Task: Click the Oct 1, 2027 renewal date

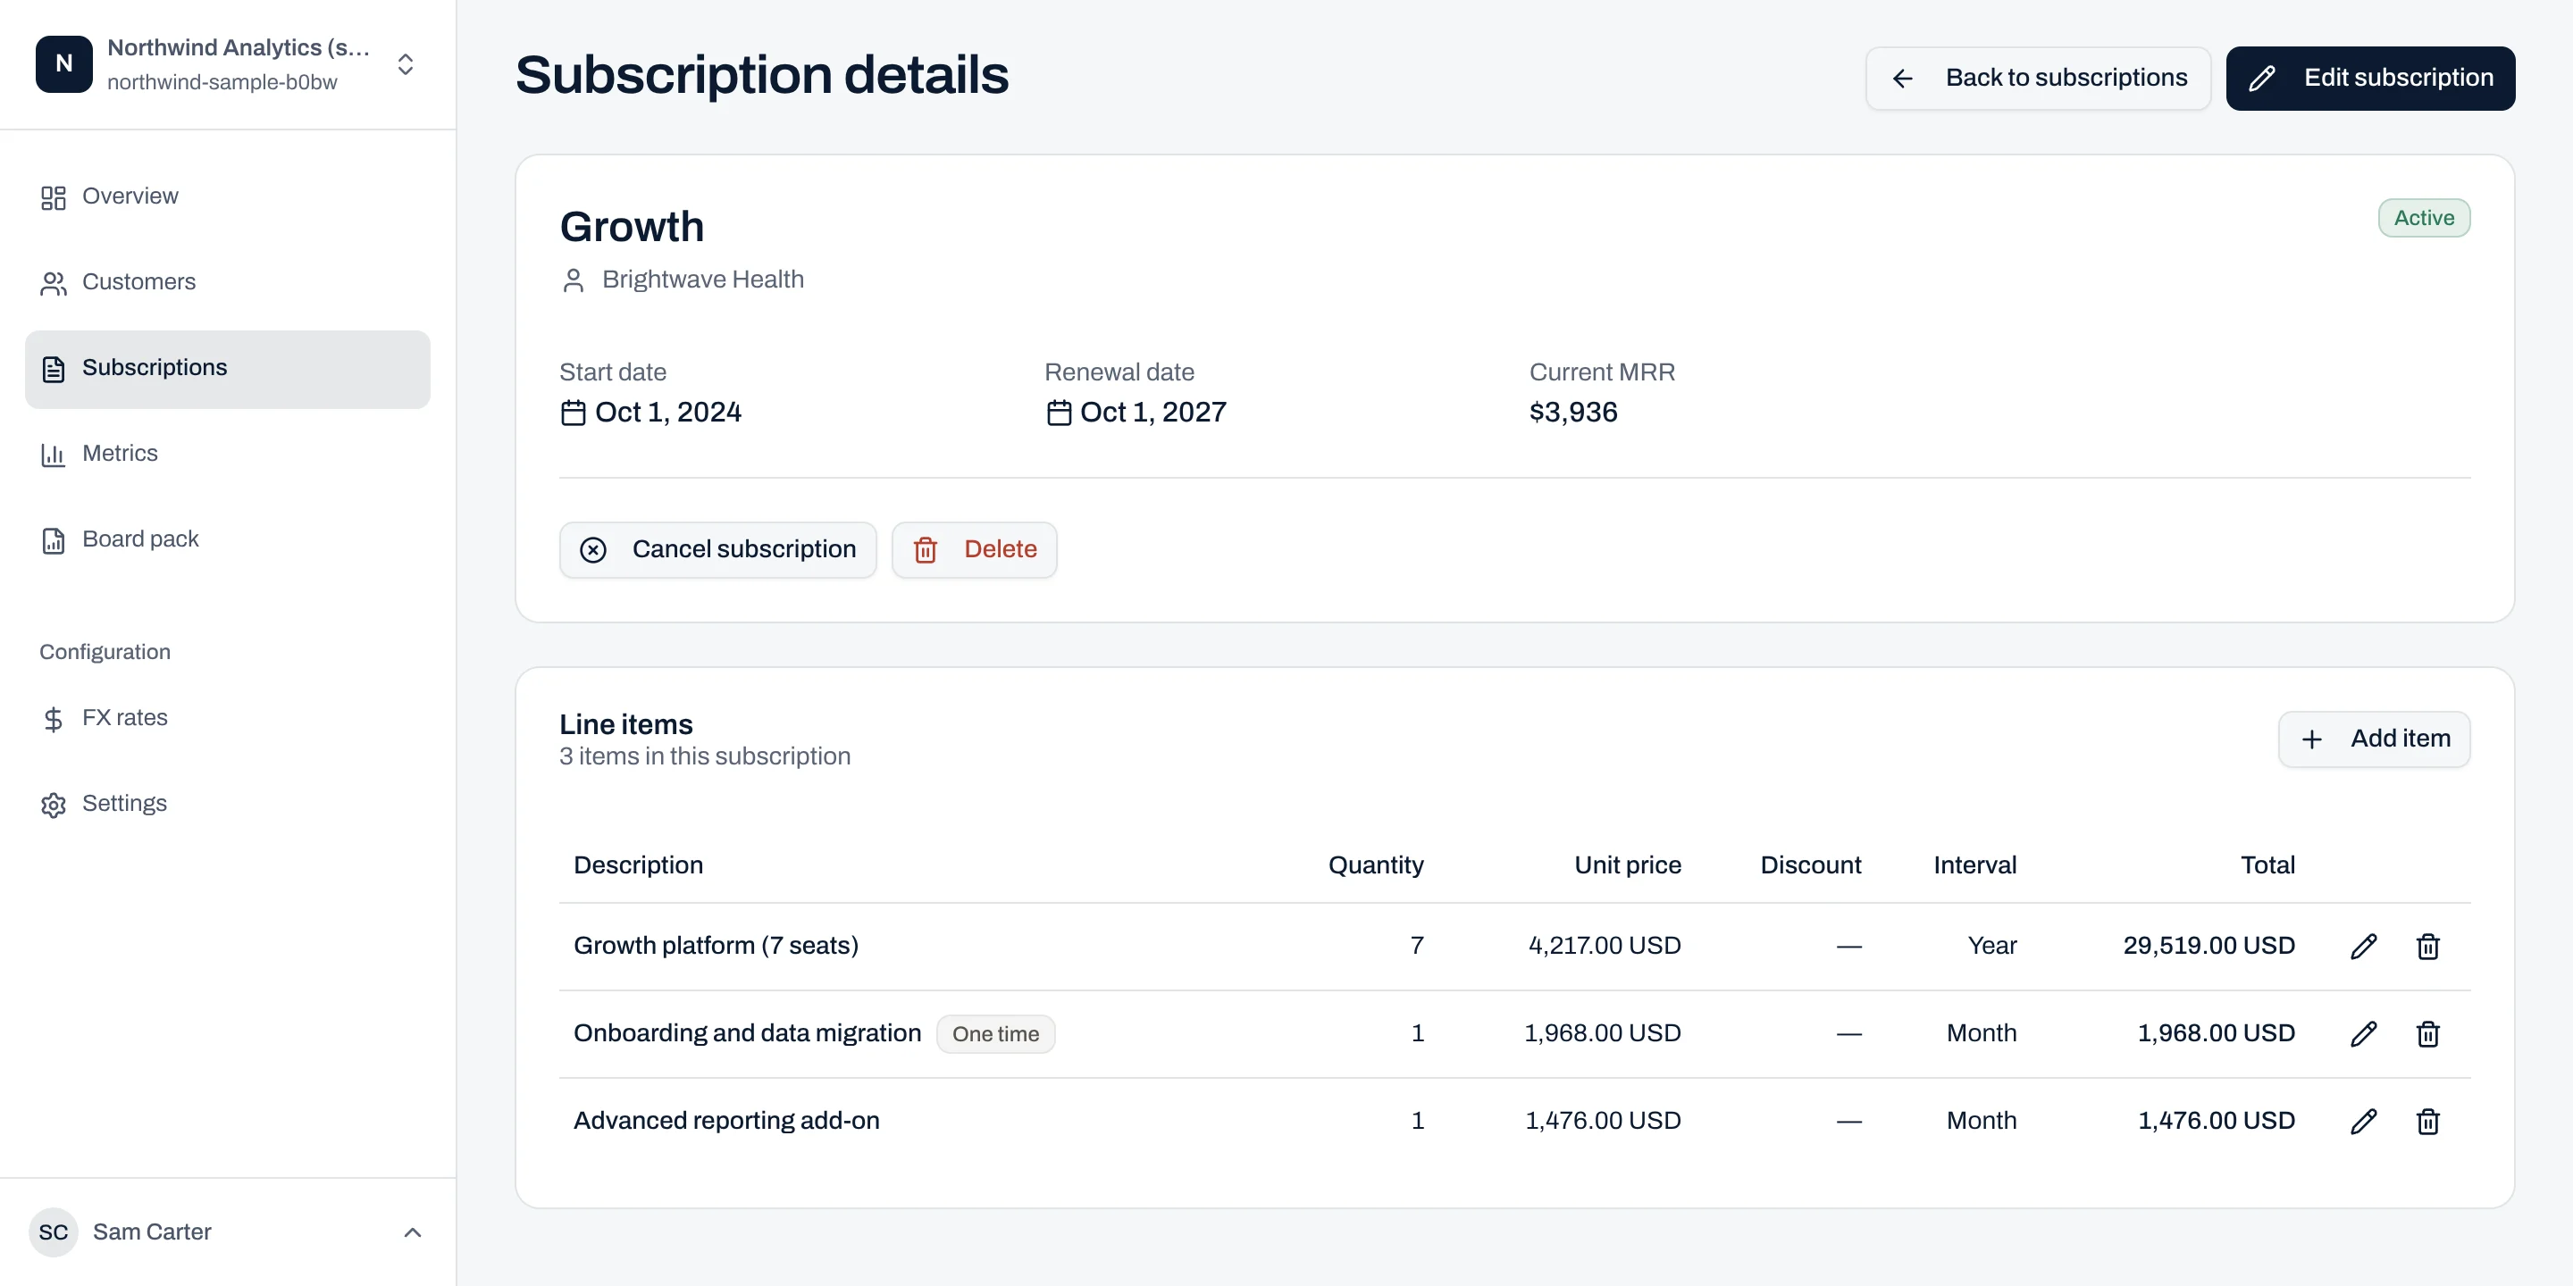Action: click(x=1152, y=413)
